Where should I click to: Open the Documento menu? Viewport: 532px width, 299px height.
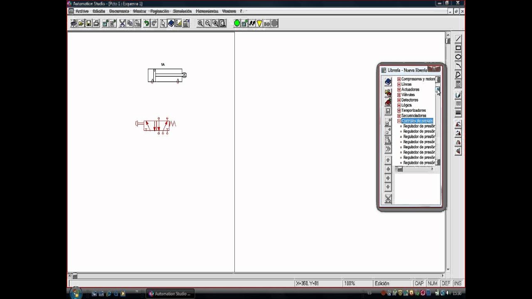point(119,11)
